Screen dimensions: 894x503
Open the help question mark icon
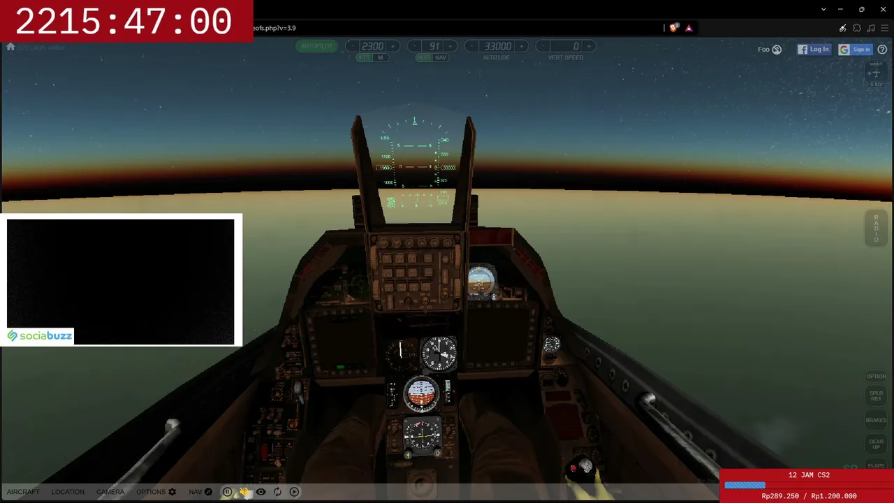pos(882,50)
